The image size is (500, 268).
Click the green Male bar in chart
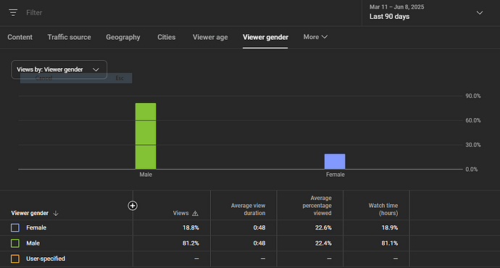pos(146,135)
